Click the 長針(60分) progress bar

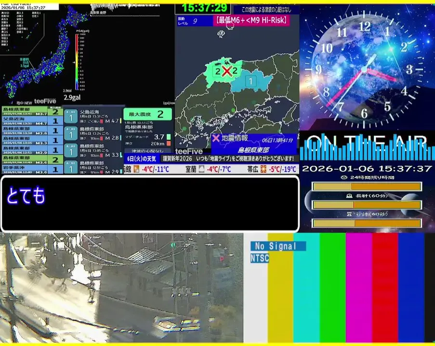coord(367,205)
